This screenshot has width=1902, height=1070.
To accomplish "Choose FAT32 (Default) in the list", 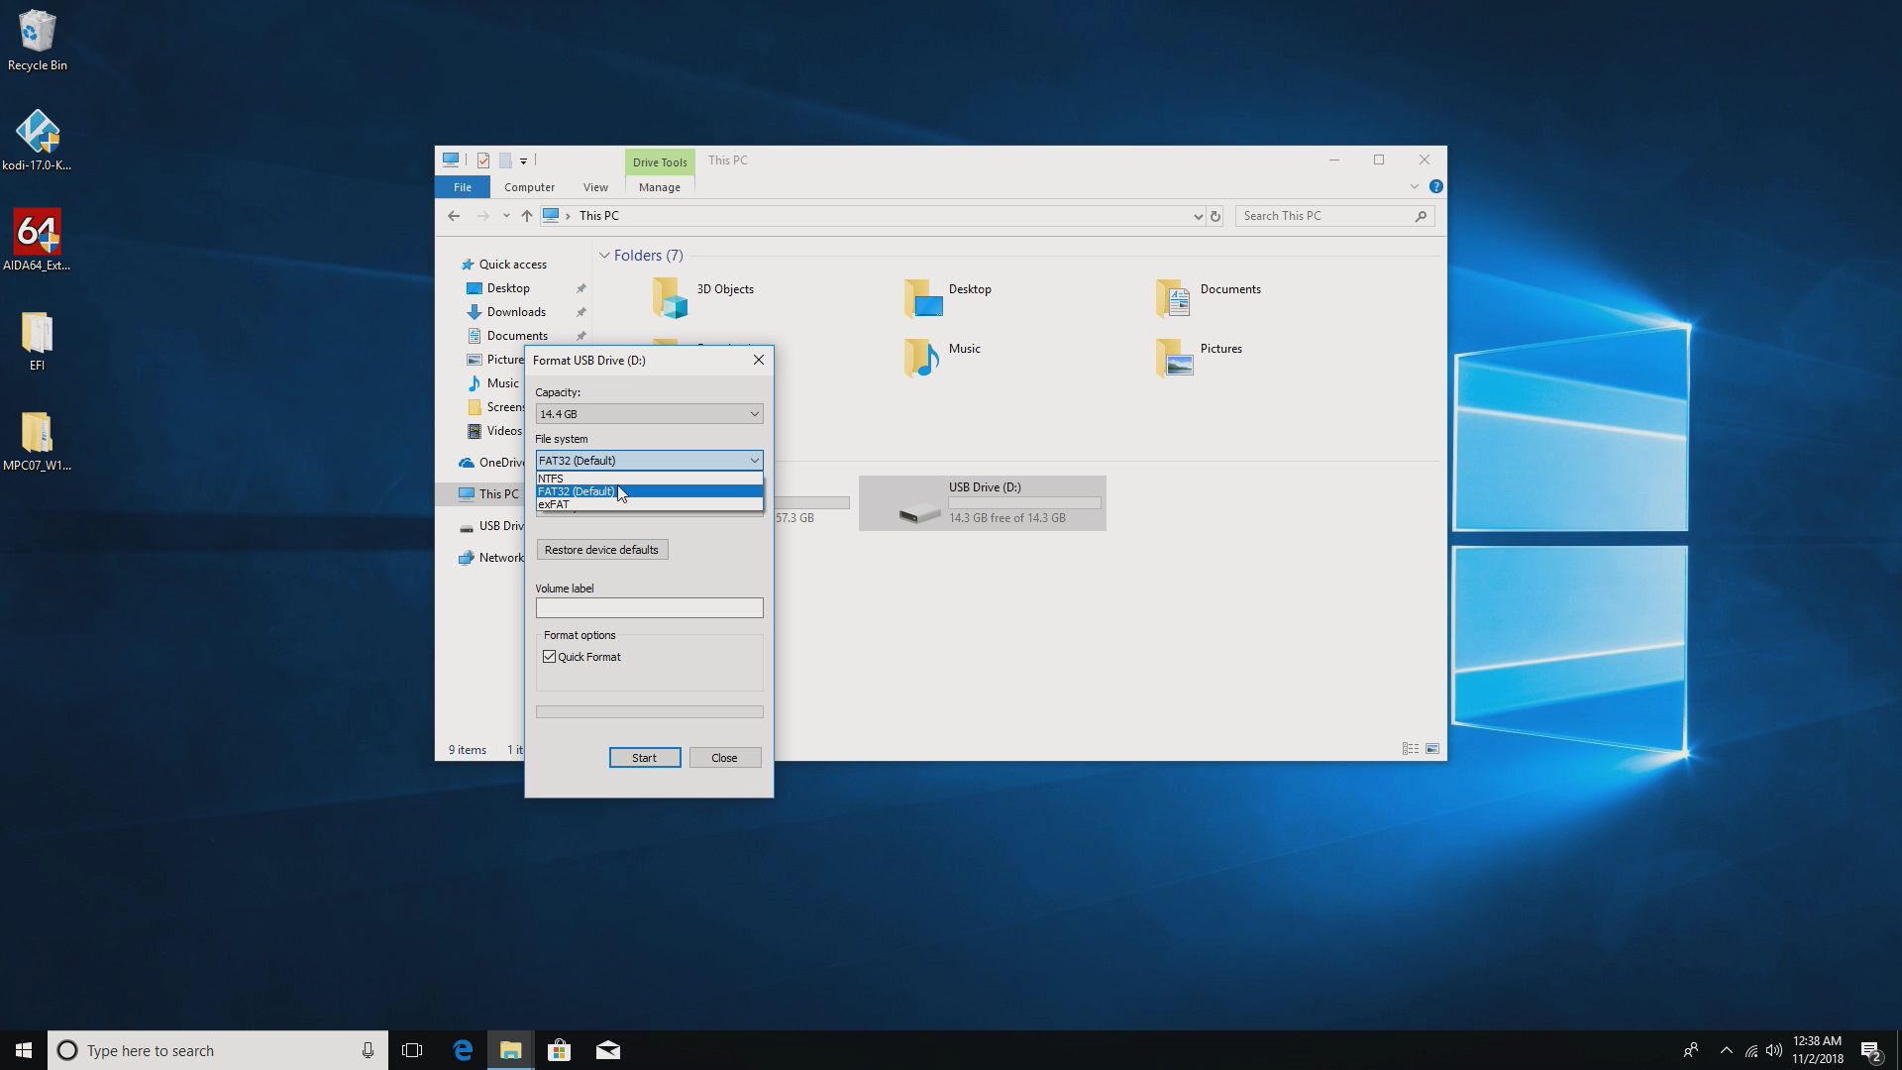I will click(x=649, y=491).
